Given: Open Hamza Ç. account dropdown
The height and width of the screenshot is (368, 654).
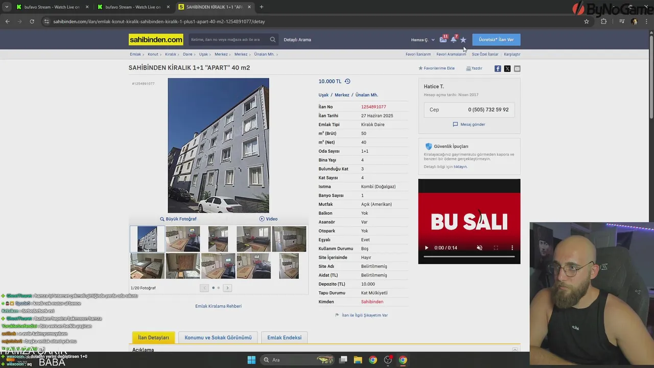Looking at the screenshot, I should pos(423,40).
